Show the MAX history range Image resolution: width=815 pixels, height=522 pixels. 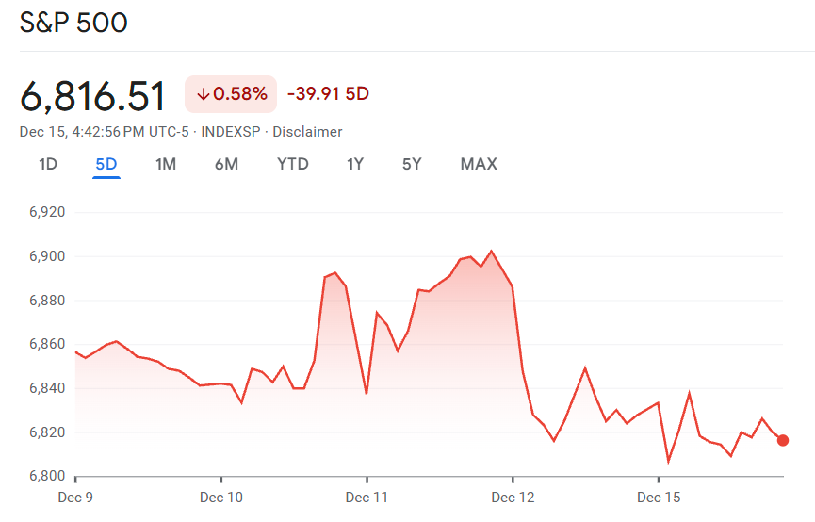[x=479, y=164]
